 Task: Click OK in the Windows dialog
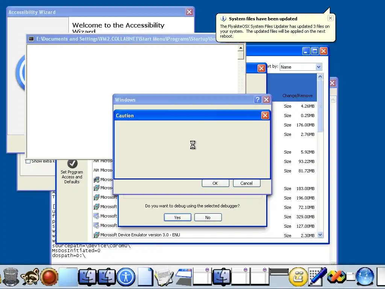tap(215, 183)
